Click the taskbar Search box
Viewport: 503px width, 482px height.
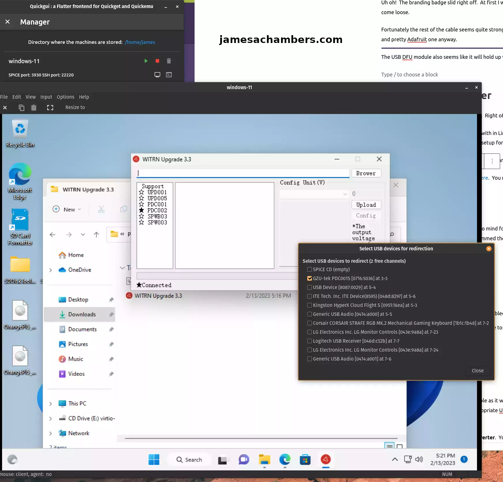[189, 460]
